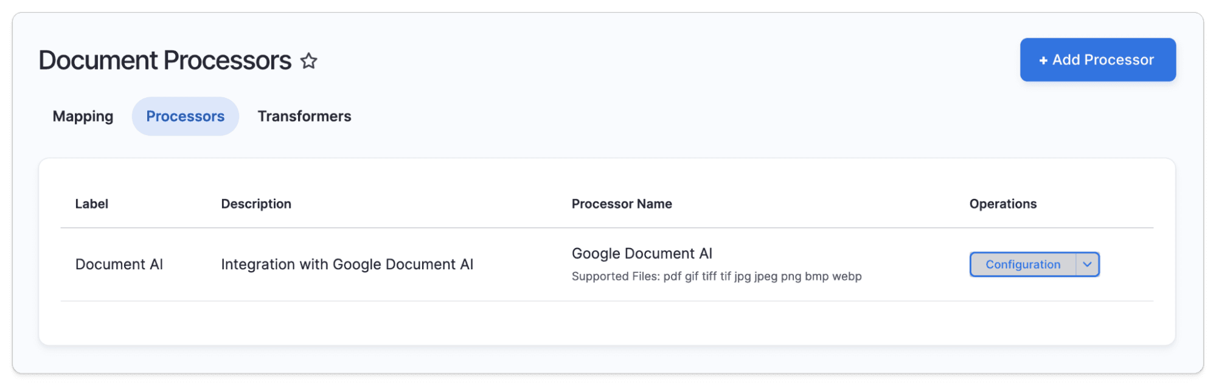Viewport: 1216px width, 386px height.
Task: Click the Integration with Google Document AI description
Action: 347,264
